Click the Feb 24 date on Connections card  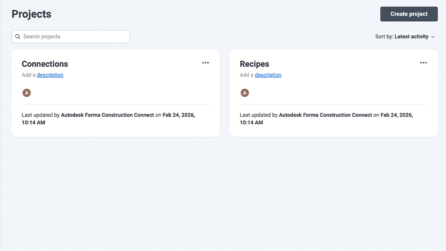click(178, 115)
